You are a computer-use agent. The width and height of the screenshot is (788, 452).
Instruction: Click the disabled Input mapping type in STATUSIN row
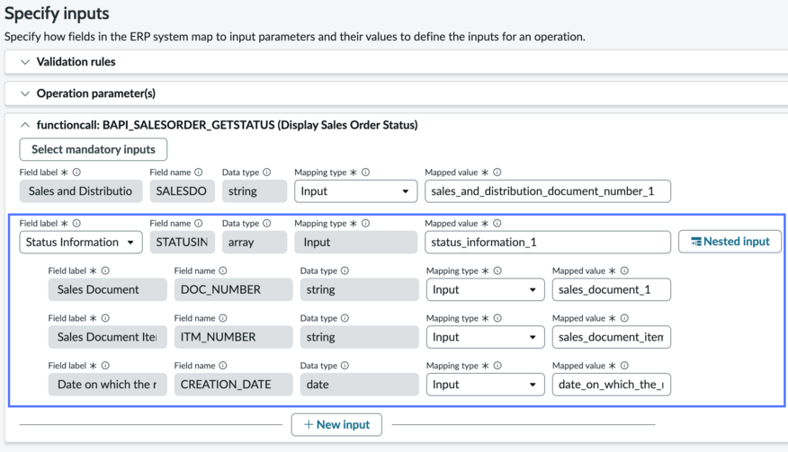tap(356, 242)
